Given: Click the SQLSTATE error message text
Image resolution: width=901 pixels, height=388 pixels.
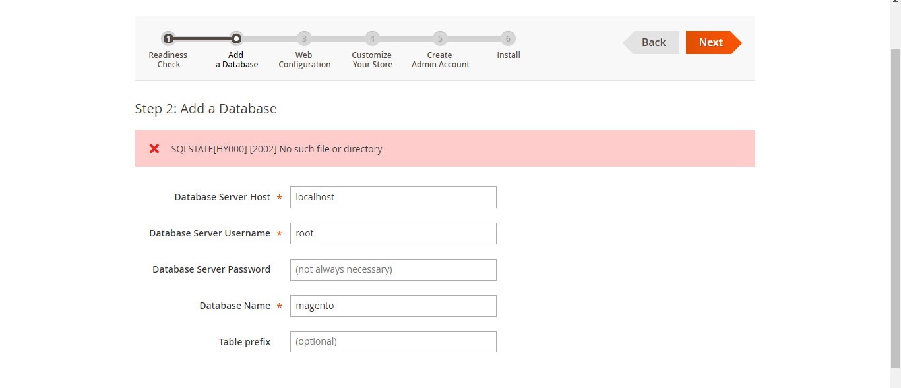Looking at the screenshot, I should click(276, 149).
